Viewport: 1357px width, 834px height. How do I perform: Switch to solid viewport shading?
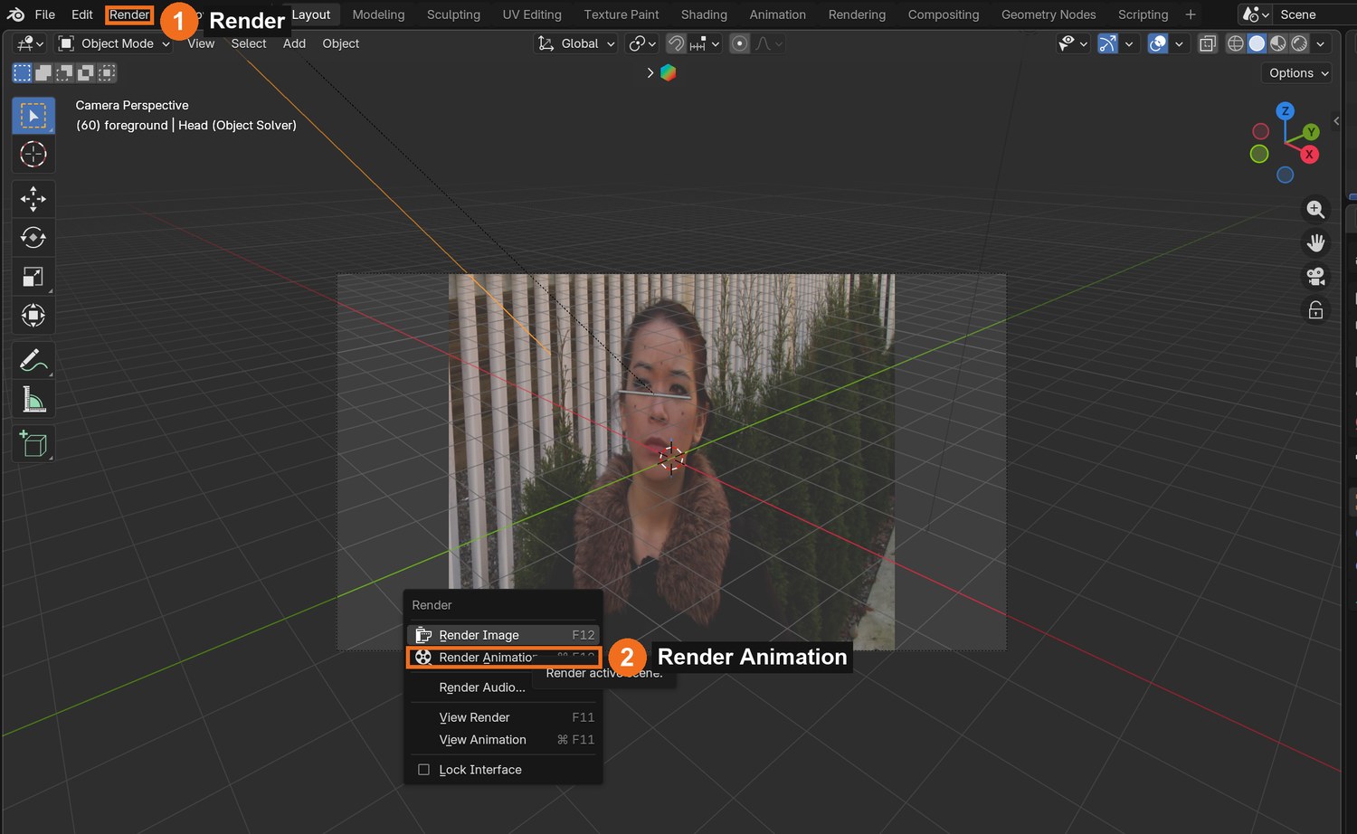point(1257,43)
